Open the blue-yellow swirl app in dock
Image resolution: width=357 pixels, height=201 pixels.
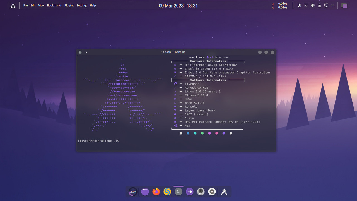pos(167,192)
